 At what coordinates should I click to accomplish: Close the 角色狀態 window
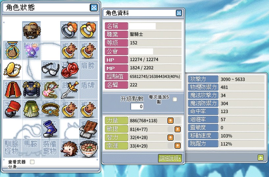pos(94,7)
